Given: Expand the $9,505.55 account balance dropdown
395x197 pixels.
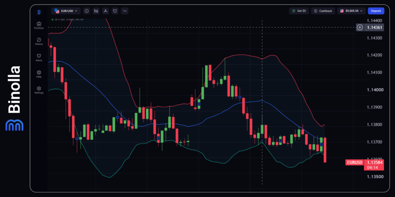Looking at the screenshot, I should (351, 11).
